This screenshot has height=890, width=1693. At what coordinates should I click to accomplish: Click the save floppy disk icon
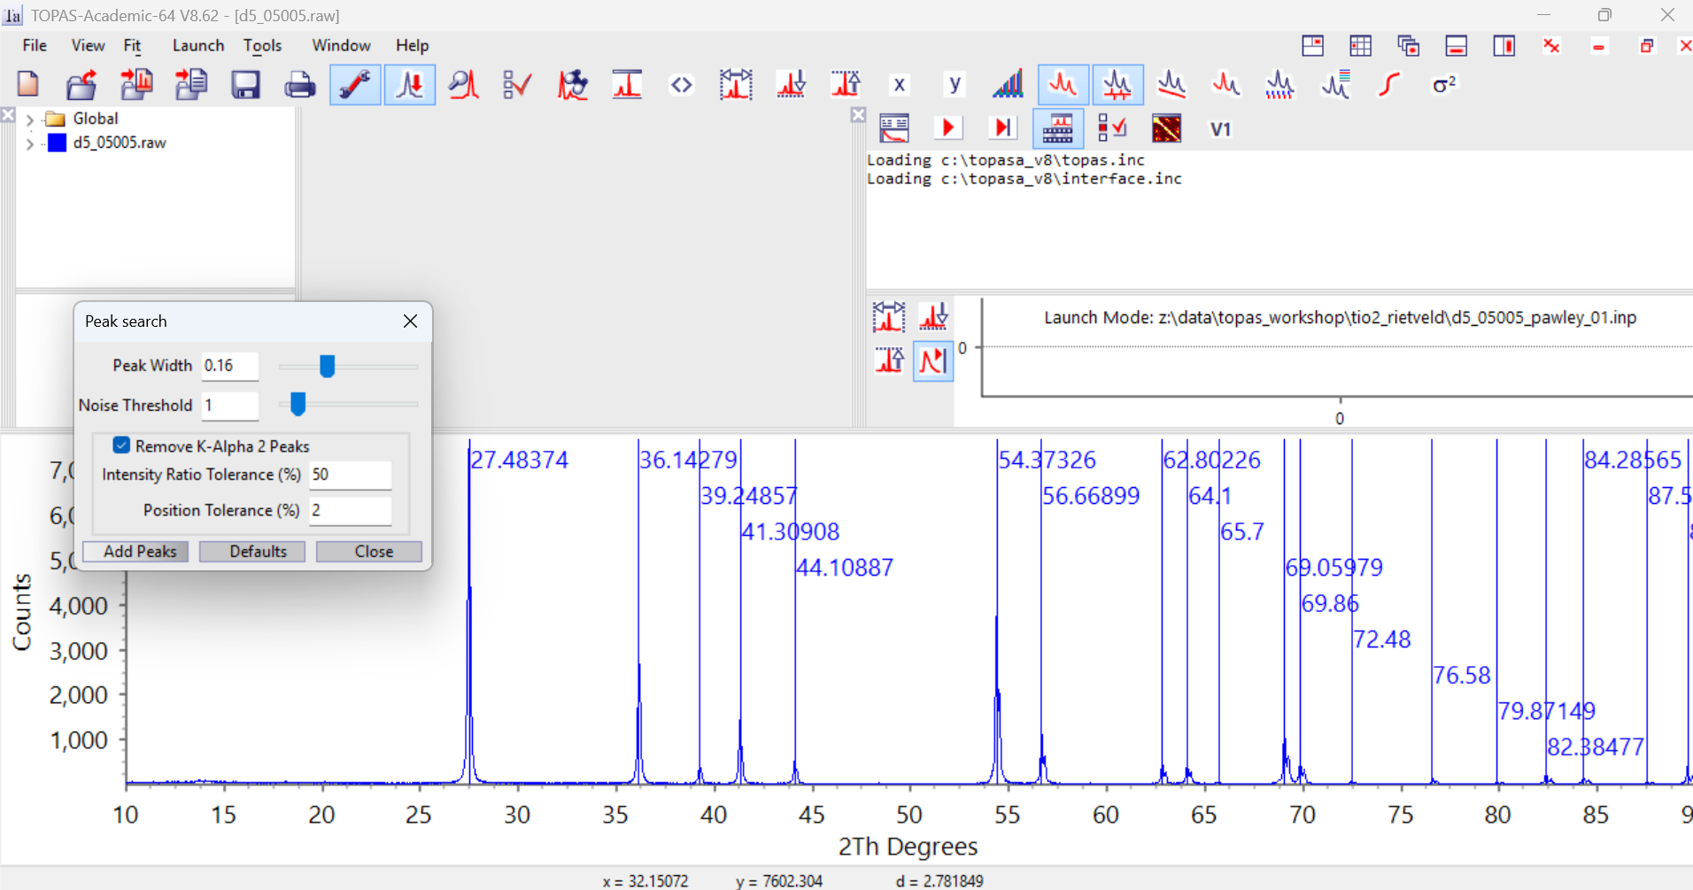pyautogui.click(x=245, y=85)
